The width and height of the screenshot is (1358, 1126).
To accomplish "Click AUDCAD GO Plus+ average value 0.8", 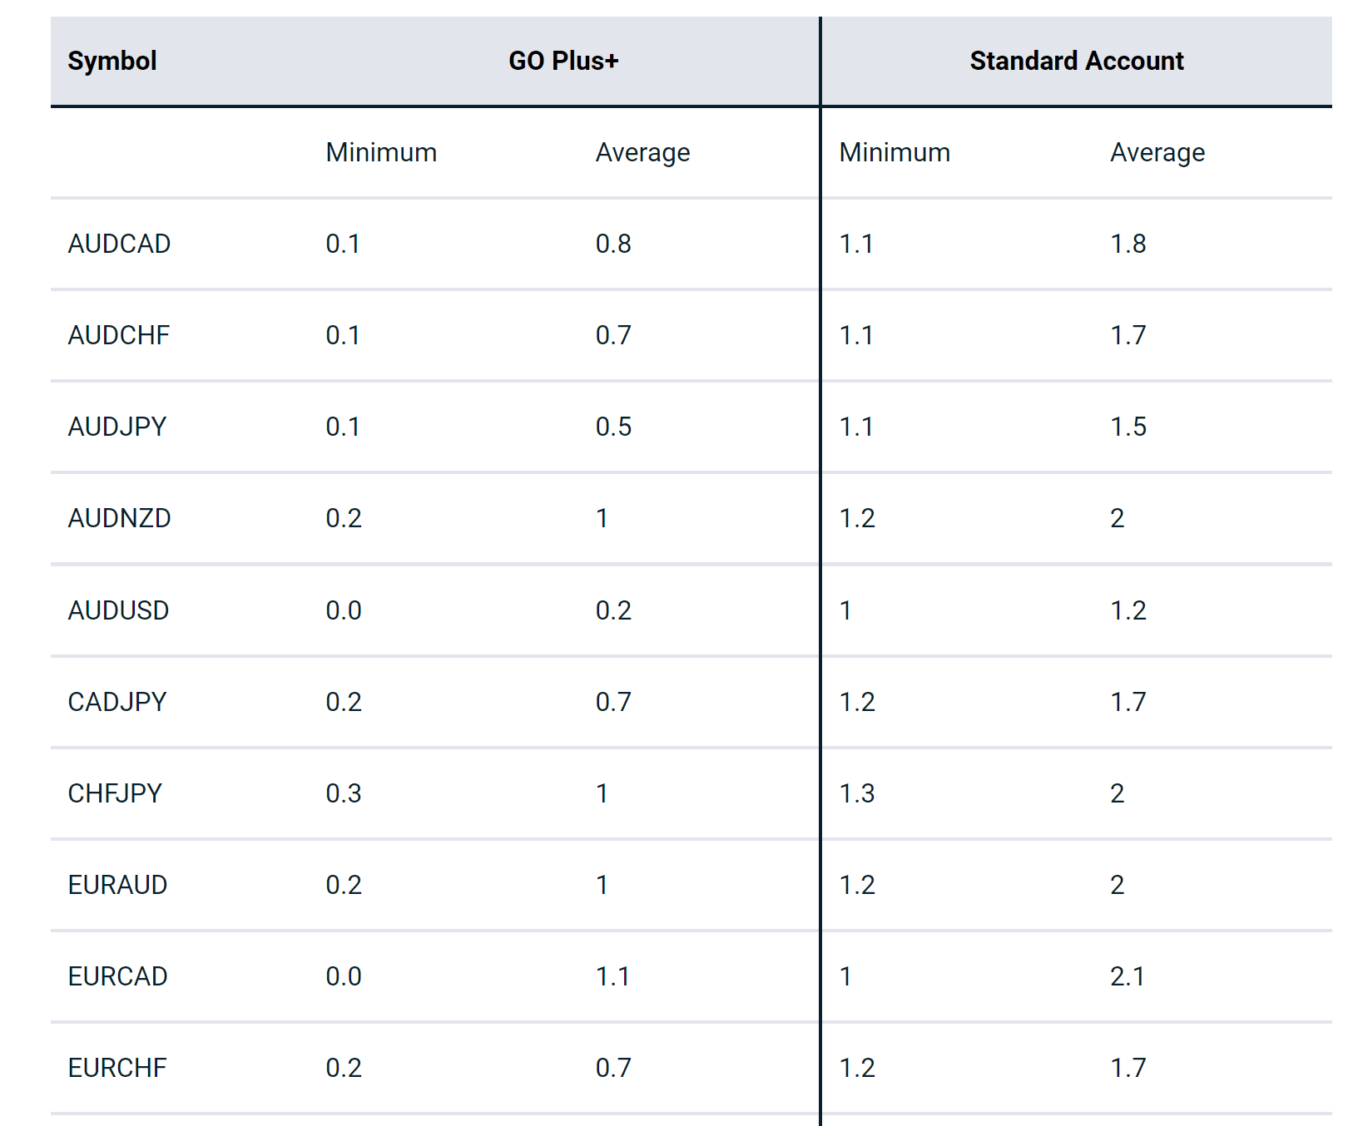I will click(x=613, y=244).
